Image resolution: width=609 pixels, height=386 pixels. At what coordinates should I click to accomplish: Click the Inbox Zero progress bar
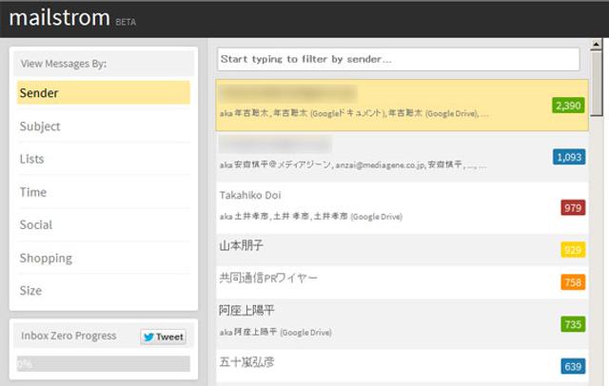[104, 364]
